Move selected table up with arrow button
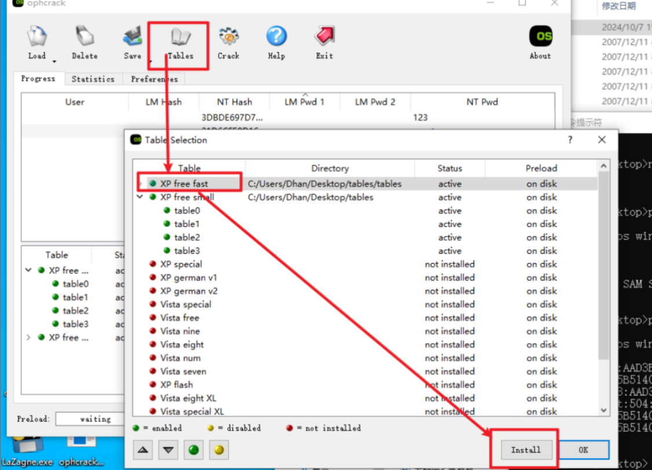 coord(143,450)
